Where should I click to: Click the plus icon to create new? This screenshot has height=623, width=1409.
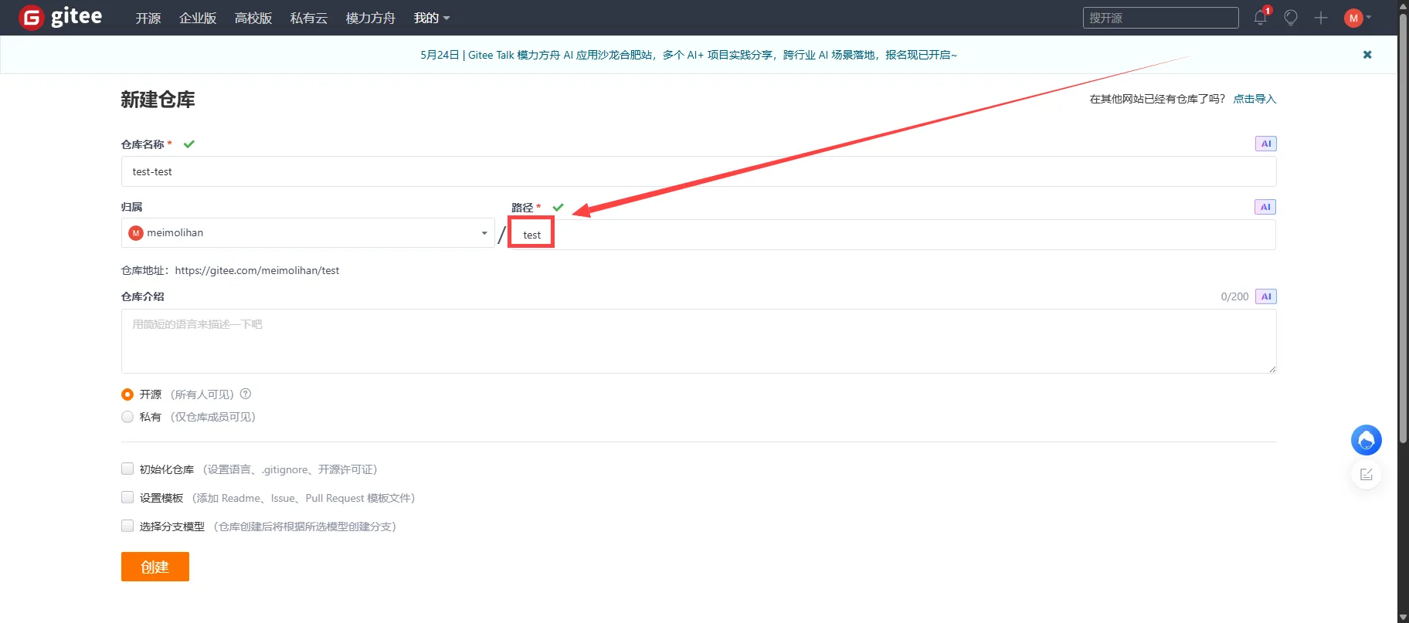pos(1321,18)
